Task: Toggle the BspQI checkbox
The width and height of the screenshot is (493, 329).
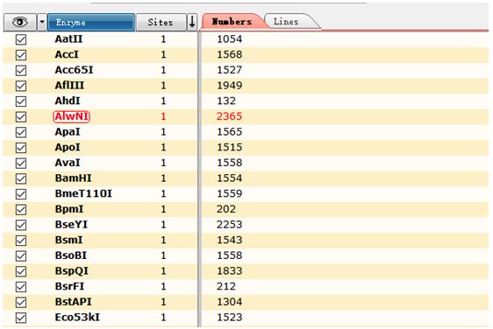Action: [21, 271]
